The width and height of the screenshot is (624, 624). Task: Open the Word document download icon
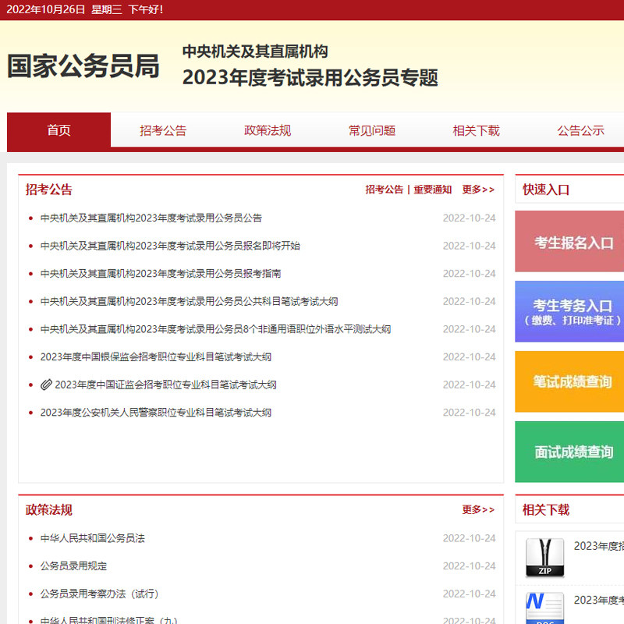click(544, 608)
